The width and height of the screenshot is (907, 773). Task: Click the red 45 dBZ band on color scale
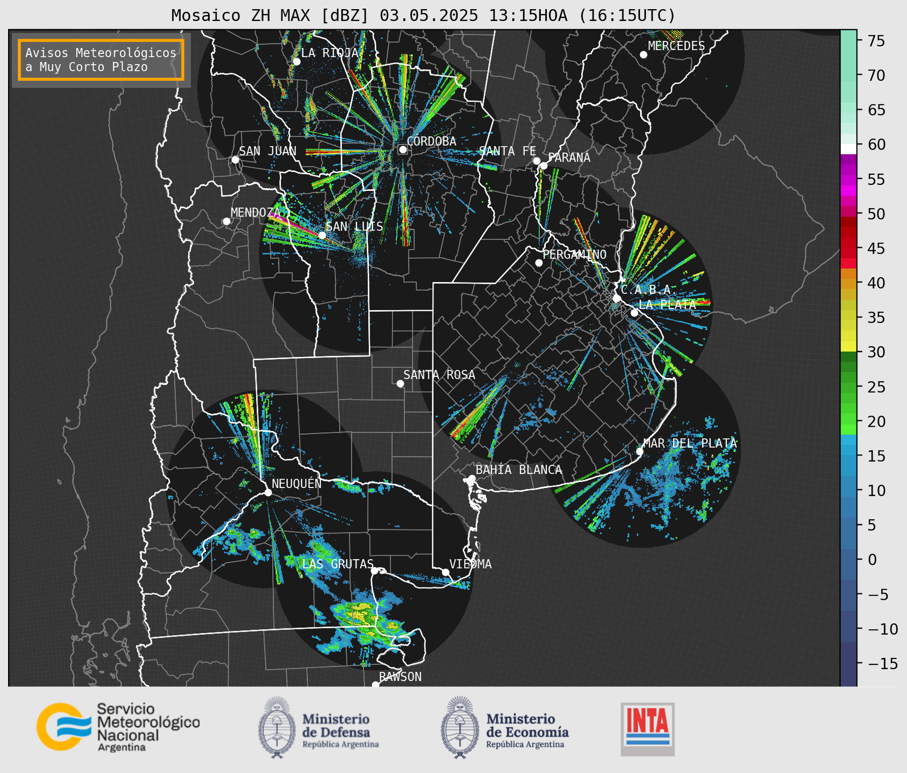click(848, 249)
